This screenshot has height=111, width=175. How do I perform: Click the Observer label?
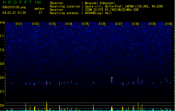pos(56,3)
